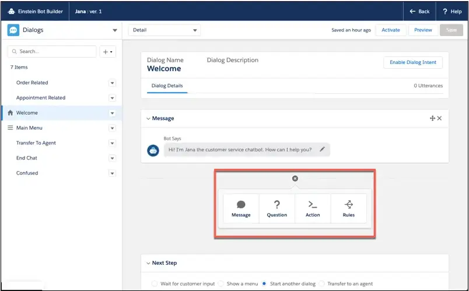Click the Activate button
Image resolution: width=469 pixels, height=291 pixels.
[391, 30]
